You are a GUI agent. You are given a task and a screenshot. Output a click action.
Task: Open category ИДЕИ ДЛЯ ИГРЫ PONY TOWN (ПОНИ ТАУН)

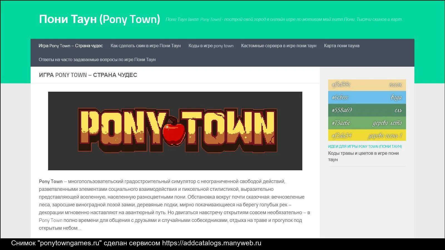[365, 146]
